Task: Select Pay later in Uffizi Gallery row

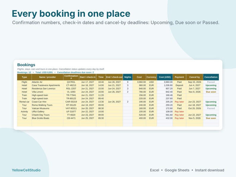Action: [180, 112]
